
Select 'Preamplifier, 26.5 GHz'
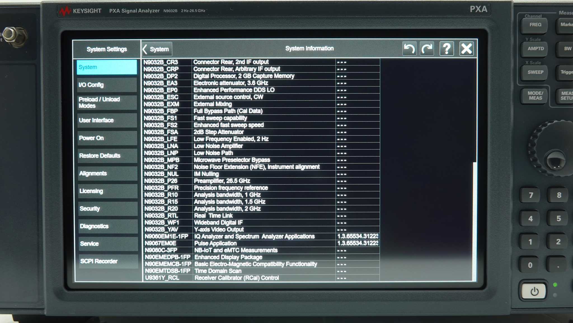tap(222, 181)
